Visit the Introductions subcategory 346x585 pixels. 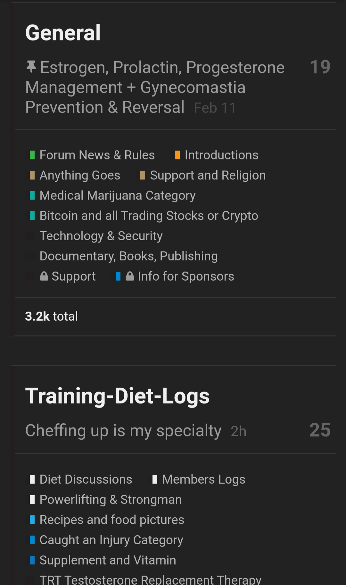pos(221,155)
